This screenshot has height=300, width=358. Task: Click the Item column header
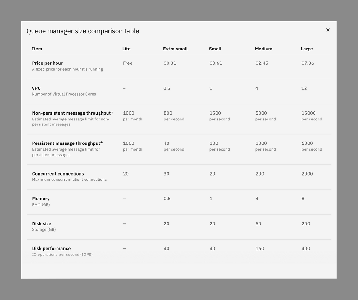37,49
